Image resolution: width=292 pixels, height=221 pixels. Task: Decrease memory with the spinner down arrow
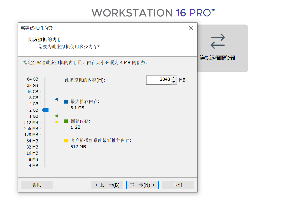click(x=174, y=82)
